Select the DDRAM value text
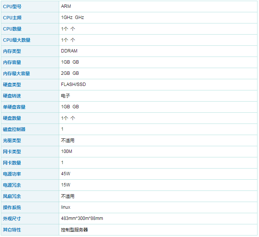The width and height of the screenshot is (259, 237). click(x=69, y=51)
